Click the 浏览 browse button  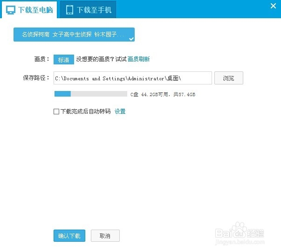229,78
